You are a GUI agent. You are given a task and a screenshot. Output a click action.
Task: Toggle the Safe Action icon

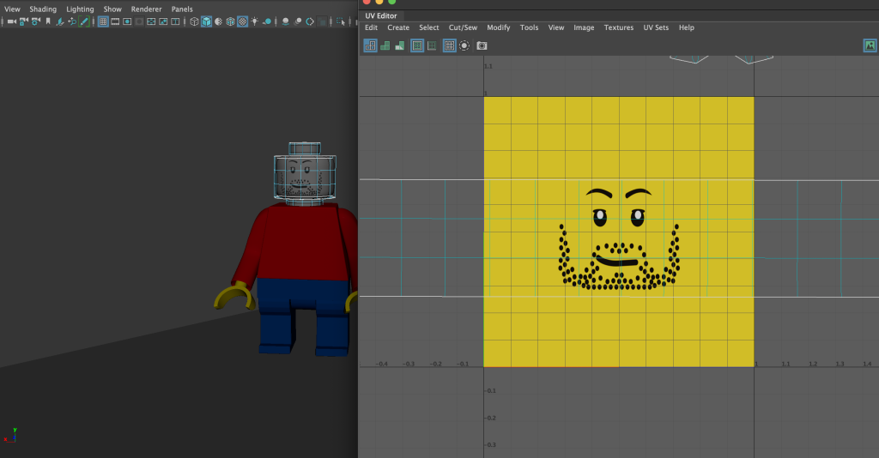163,21
